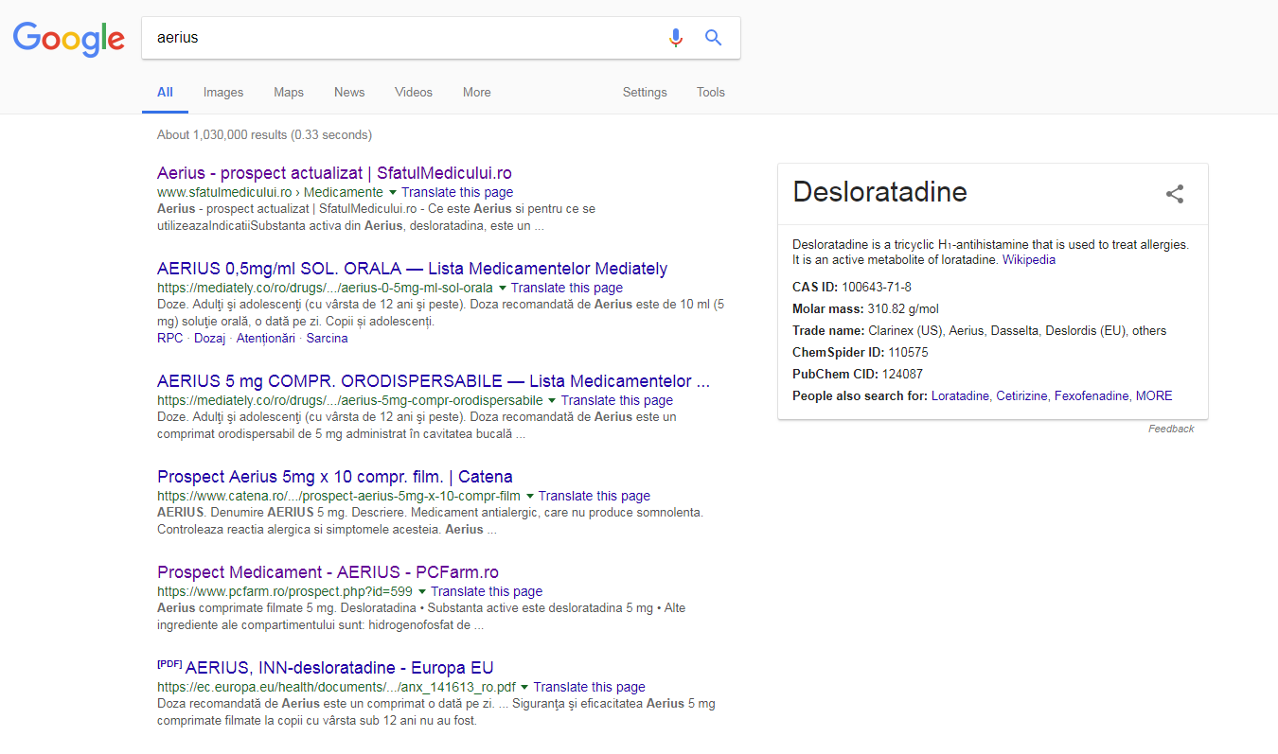Click the blue search magnifier icon
The image size is (1278, 754).
714,38
